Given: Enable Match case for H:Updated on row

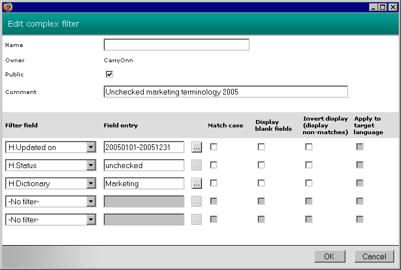Looking at the screenshot, I should (x=214, y=147).
